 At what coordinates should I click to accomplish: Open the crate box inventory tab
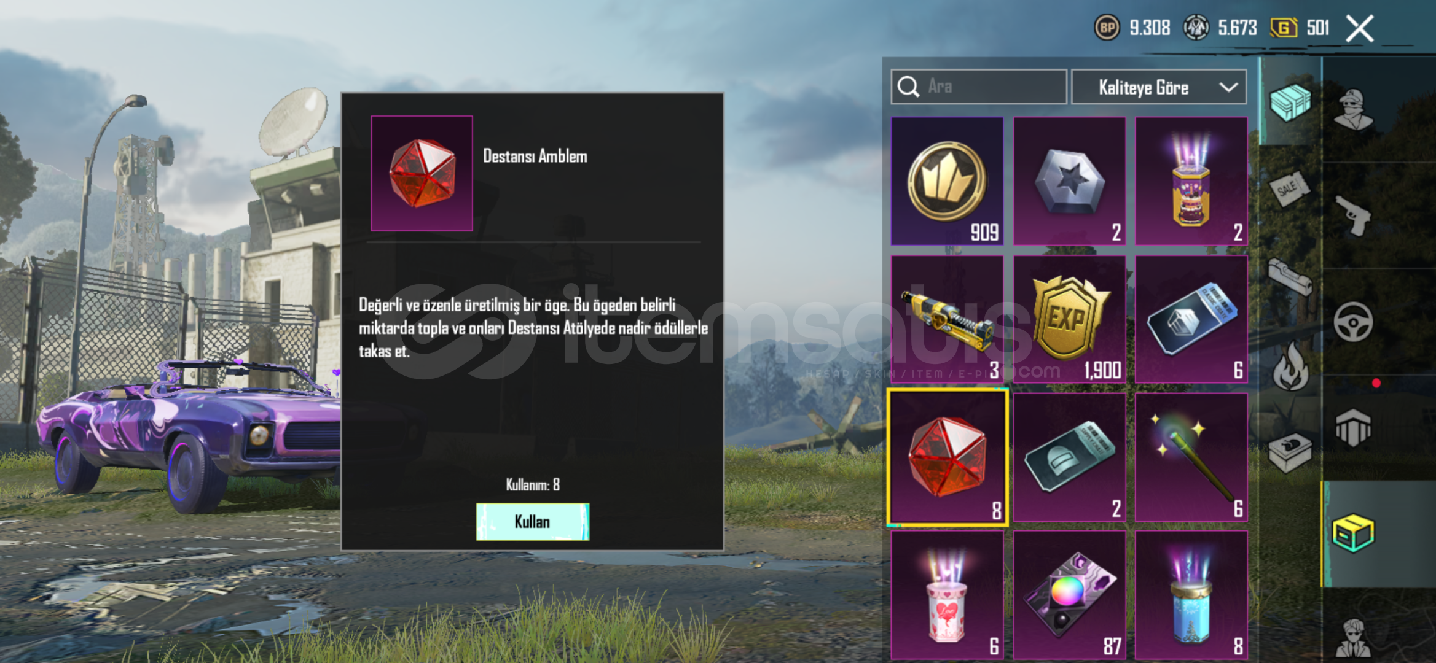(x=1352, y=533)
